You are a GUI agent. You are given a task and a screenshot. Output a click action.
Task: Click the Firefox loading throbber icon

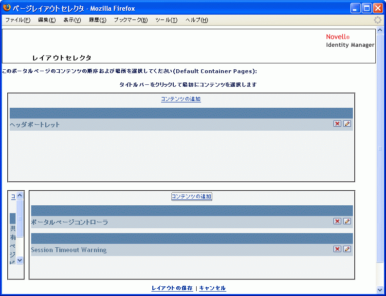377,20
